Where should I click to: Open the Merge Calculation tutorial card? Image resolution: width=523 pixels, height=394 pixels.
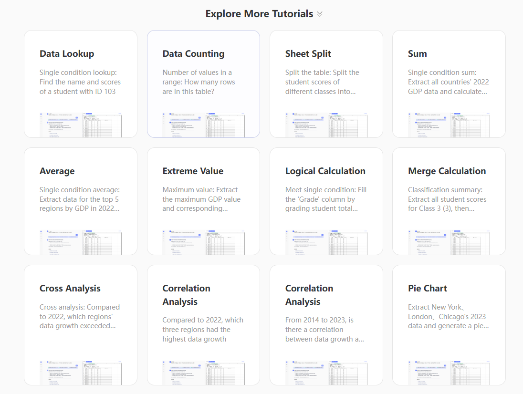pyautogui.click(x=449, y=201)
